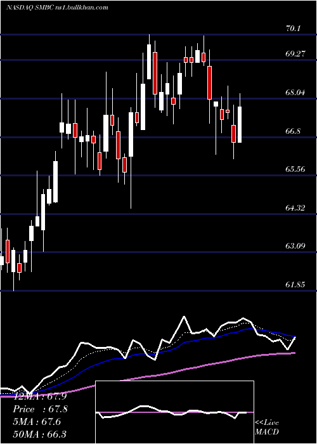Click the 65.56 price level label
Viewport: 317px width, 444px height.
(295, 169)
